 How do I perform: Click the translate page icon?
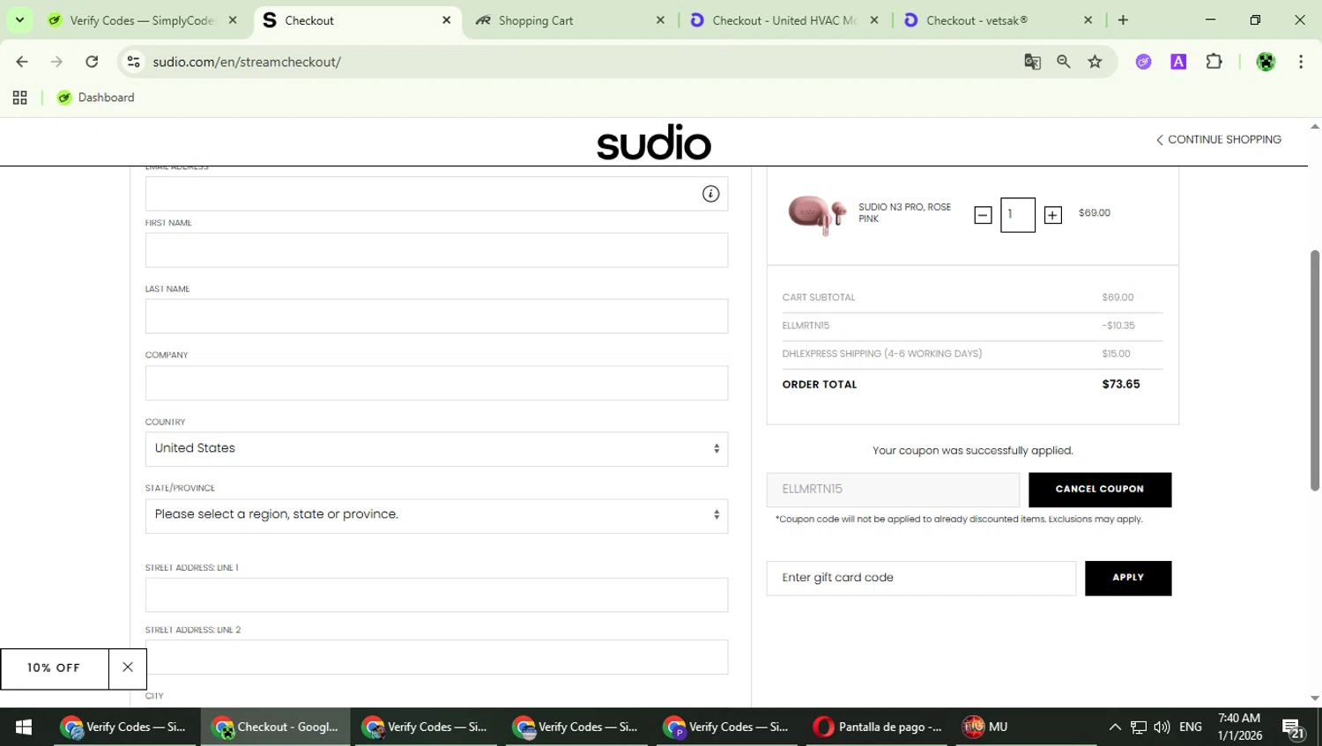point(1032,62)
